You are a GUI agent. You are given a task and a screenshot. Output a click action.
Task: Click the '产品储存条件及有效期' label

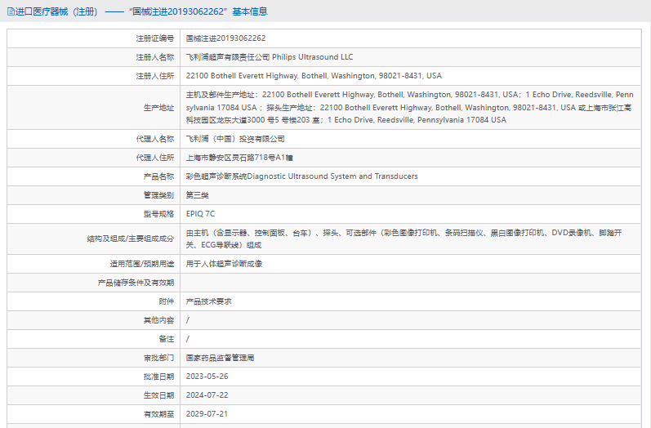pyautogui.click(x=136, y=283)
